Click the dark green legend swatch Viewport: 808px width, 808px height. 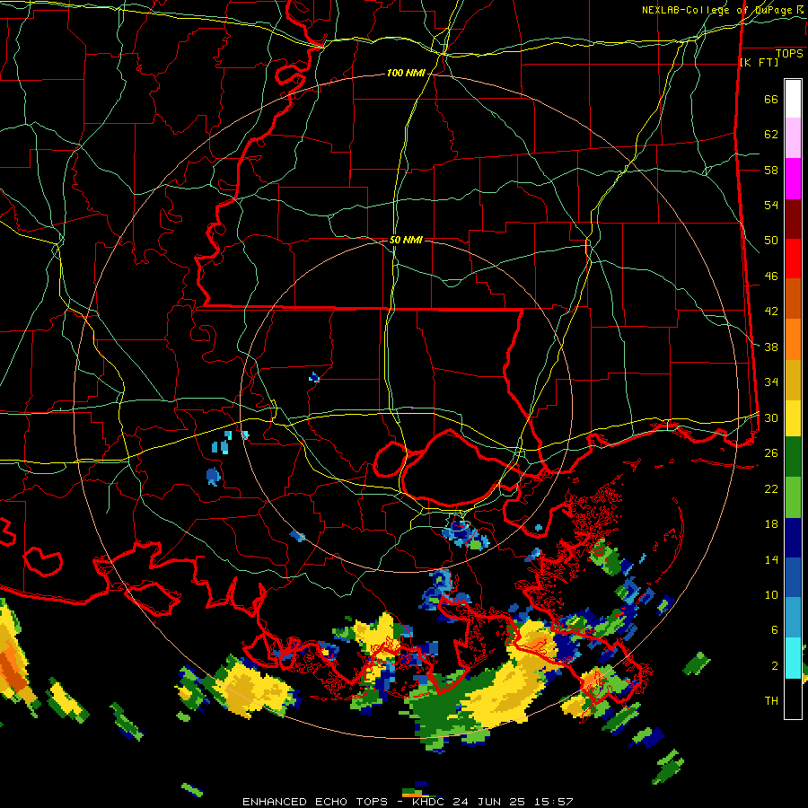[x=793, y=457]
